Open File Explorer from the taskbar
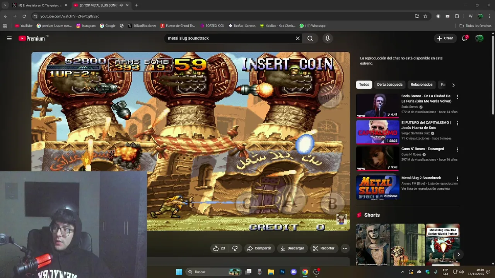The width and height of the screenshot is (495, 278). tap(271, 272)
